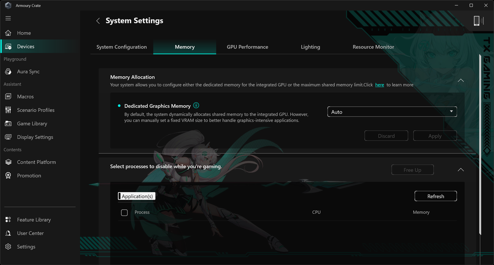Open the Dedicated Graphics Memory Auto dropdown
The height and width of the screenshot is (265, 494).
(x=392, y=112)
